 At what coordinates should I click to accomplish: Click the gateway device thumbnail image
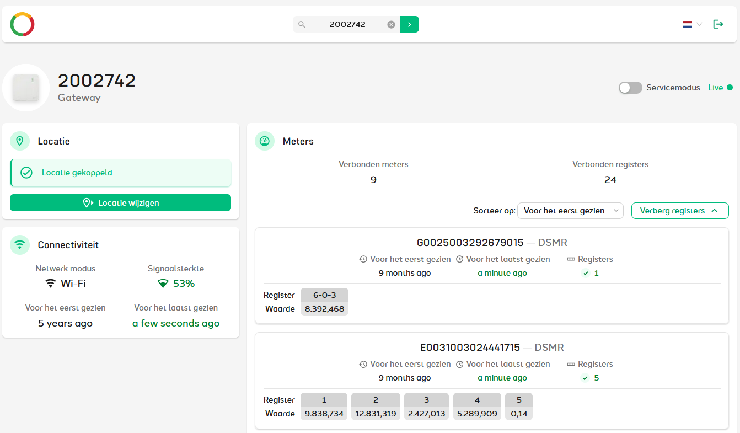[x=26, y=88]
